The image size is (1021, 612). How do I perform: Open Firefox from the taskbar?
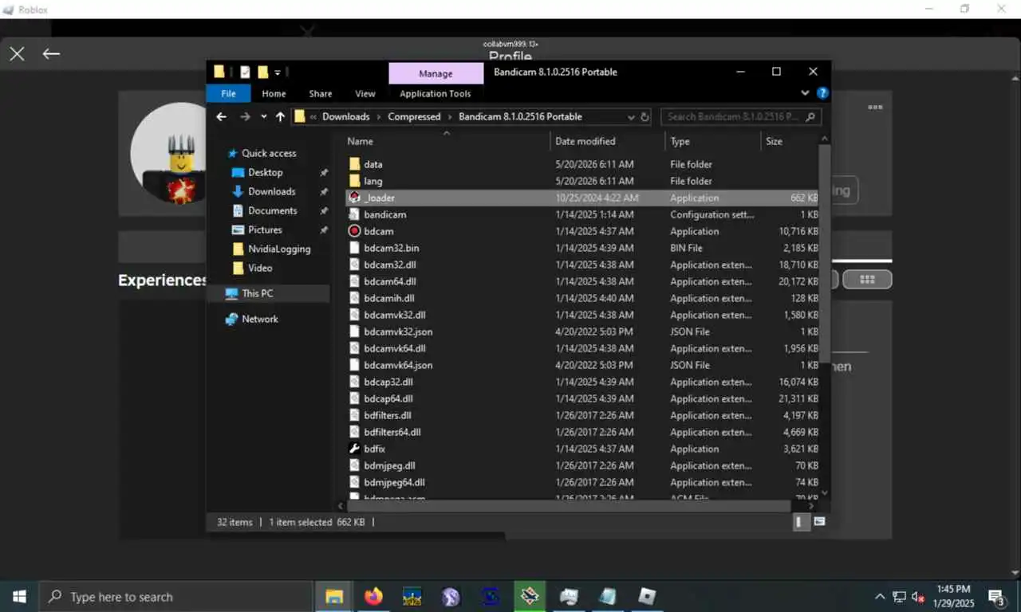(x=373, y=596)
